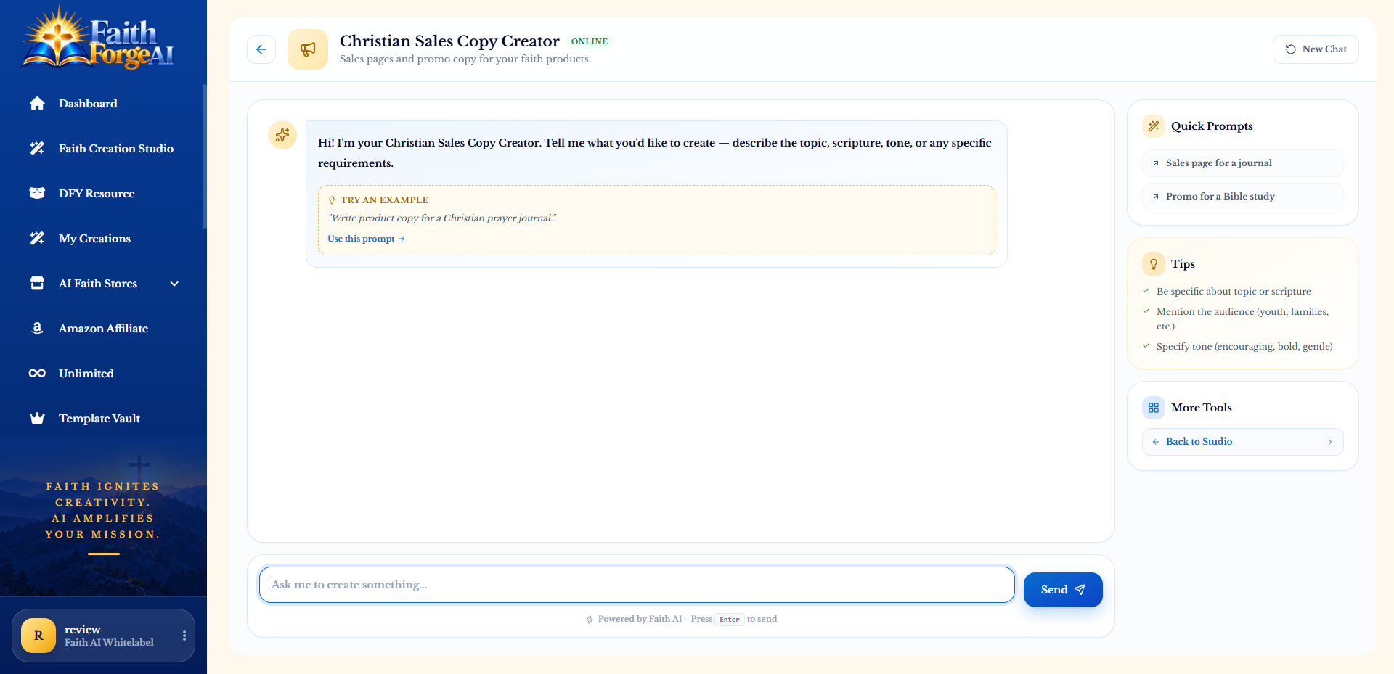1394x674 pixels.
Task: Click the Template Vault crown icon
Action: pyautogui.click(x=37, y=419)
